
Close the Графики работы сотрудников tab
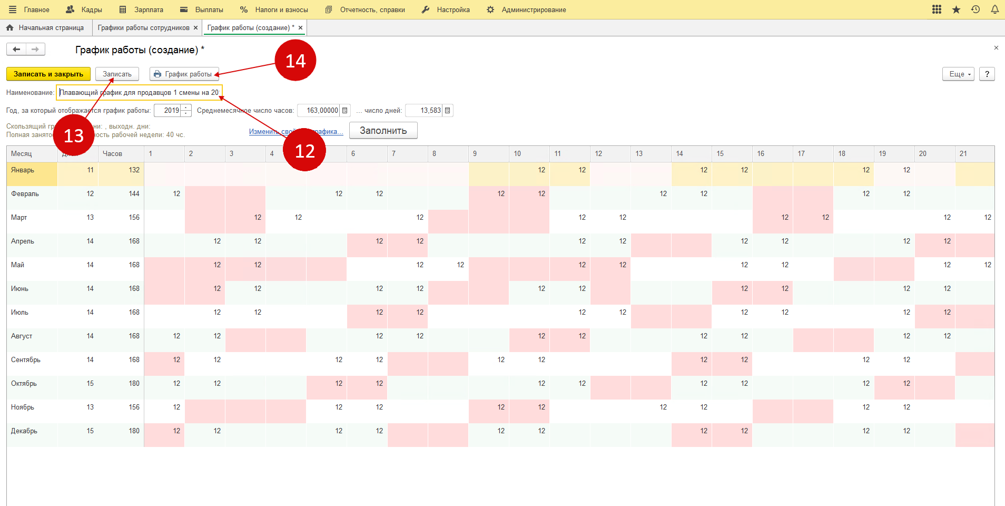pos(195,28)
